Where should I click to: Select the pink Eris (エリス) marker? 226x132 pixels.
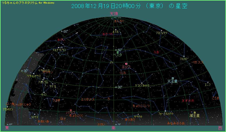126,64
